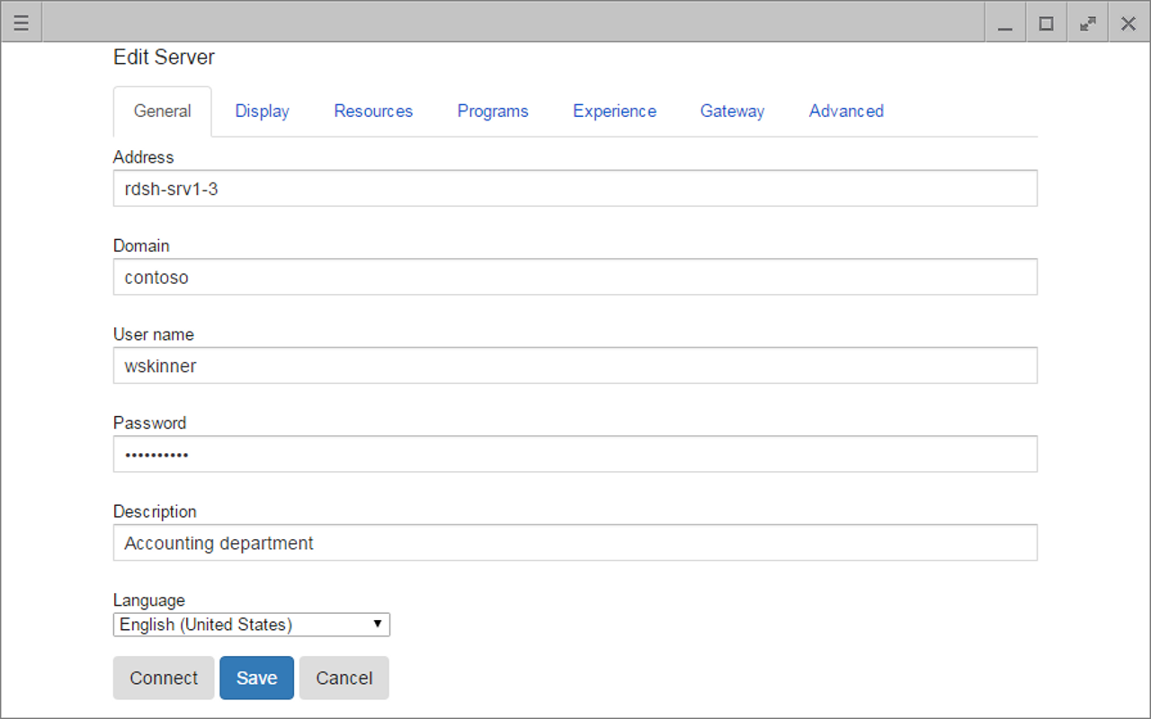
Task: Close the window
Action: coord(1129,23)
